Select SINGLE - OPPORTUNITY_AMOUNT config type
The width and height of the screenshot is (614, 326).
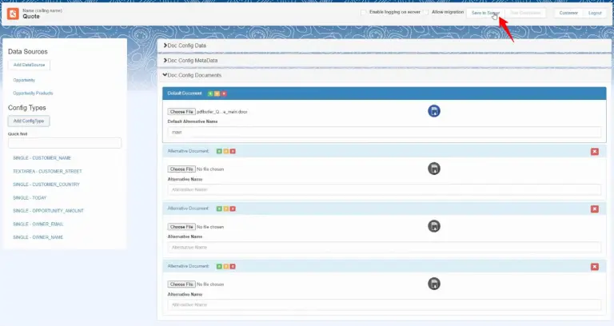click(x=48, y=211)
